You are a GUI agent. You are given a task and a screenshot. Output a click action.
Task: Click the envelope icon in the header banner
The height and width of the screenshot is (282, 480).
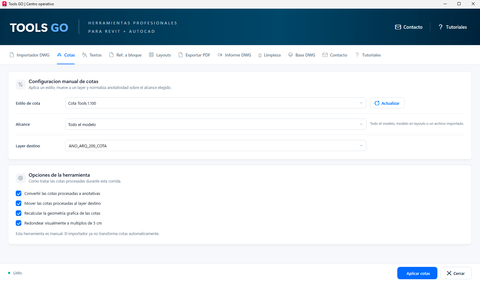point(398,27)
